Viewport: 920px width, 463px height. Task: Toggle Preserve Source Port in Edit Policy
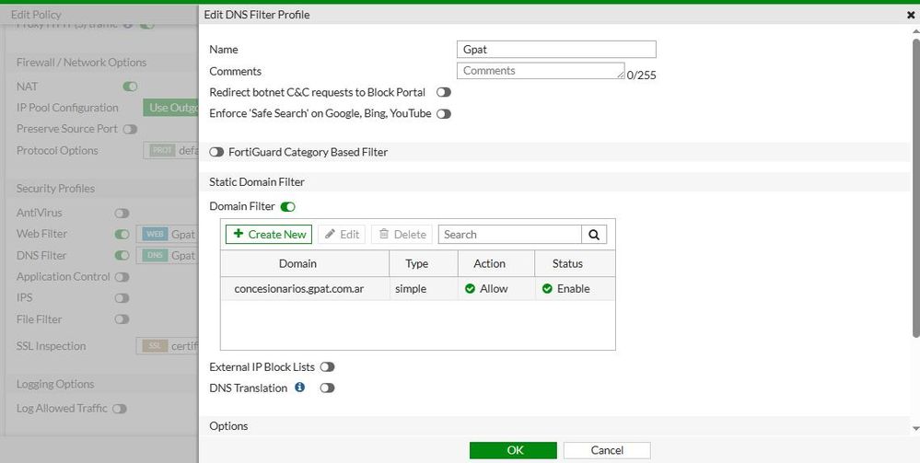[130, 129]
